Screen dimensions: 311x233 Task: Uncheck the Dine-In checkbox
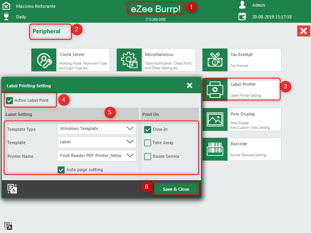coord(148,130)
